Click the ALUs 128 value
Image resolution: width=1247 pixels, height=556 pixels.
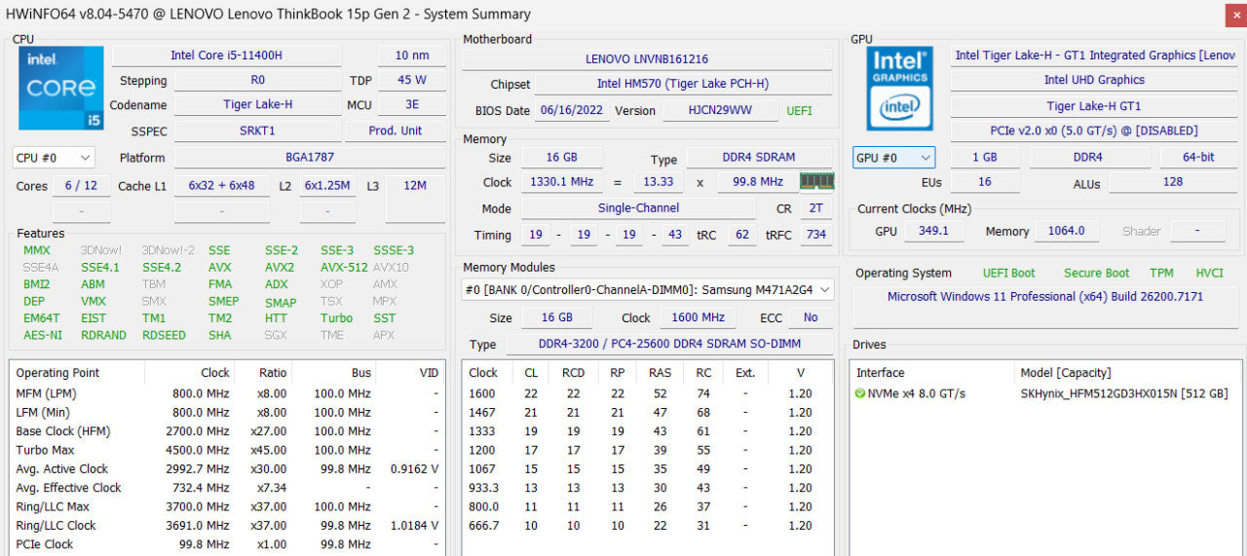1173,182
